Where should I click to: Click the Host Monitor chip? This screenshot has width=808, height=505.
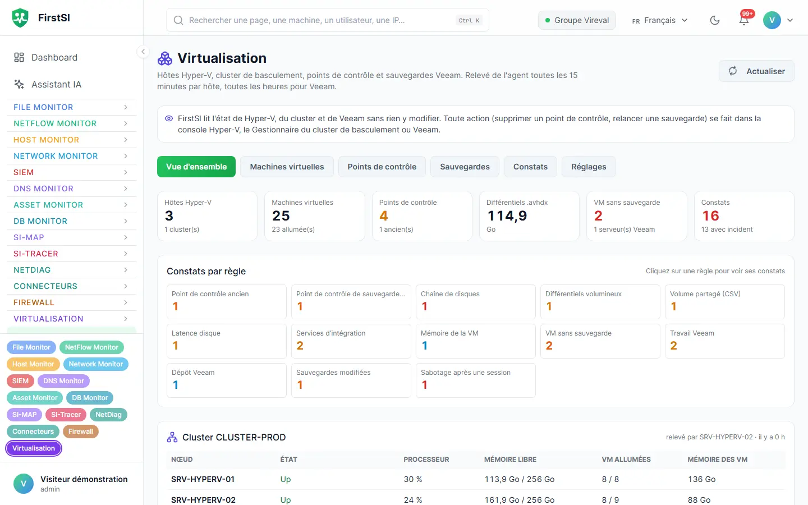tap(33, 364)
